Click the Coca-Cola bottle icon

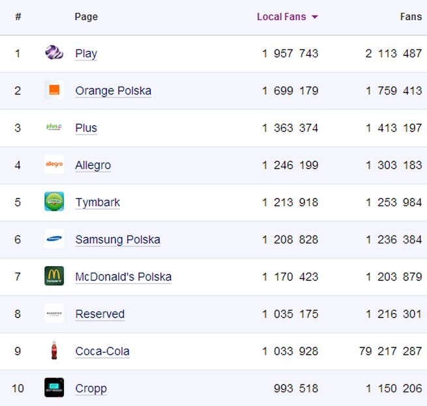[54, 351]
